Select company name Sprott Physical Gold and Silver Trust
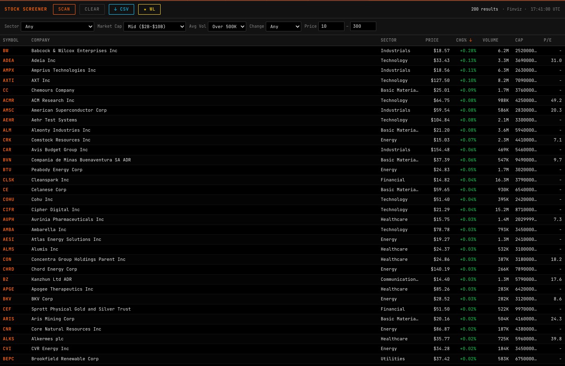 coord(81,309)
